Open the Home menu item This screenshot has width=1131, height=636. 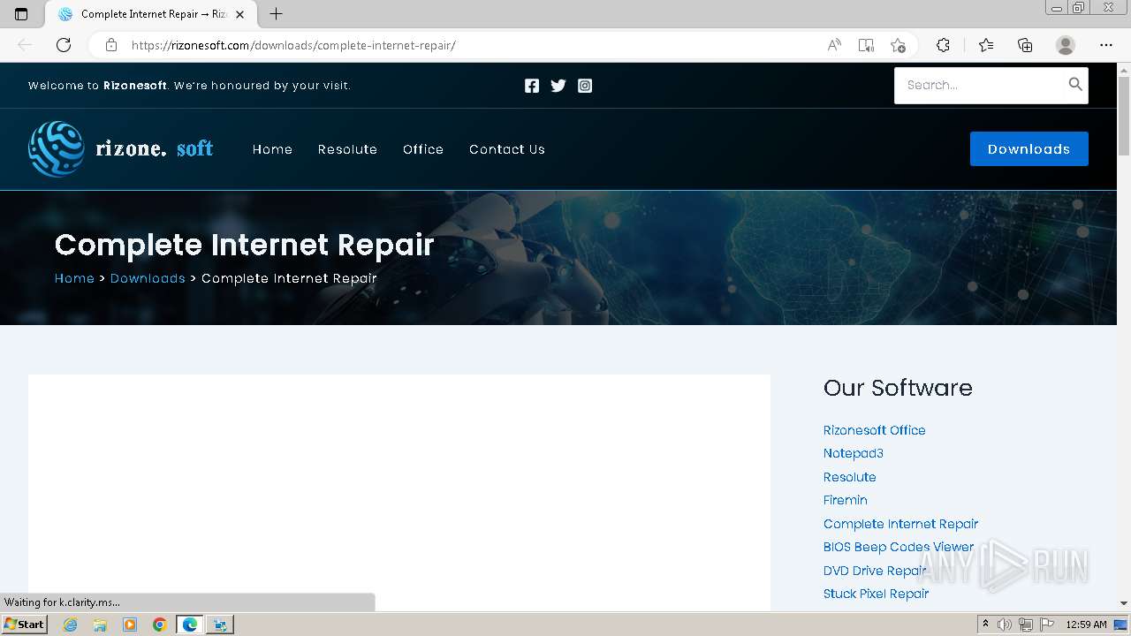(272, 149)
